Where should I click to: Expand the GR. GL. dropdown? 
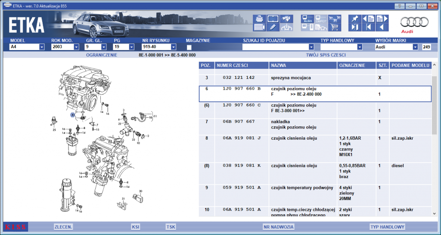click(x=104, y=47)
